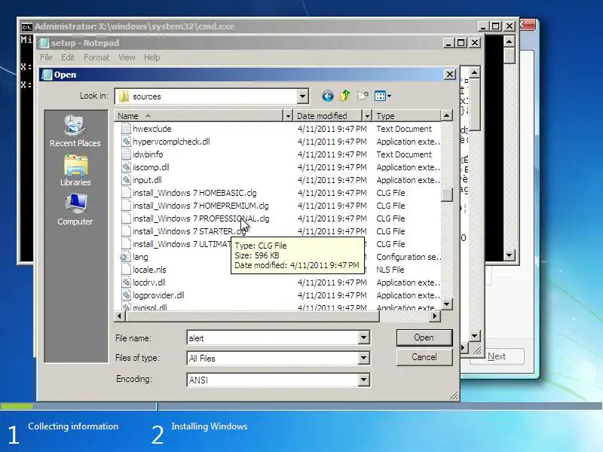Open the Date modified column dropdown arrow

pos(367,116)
